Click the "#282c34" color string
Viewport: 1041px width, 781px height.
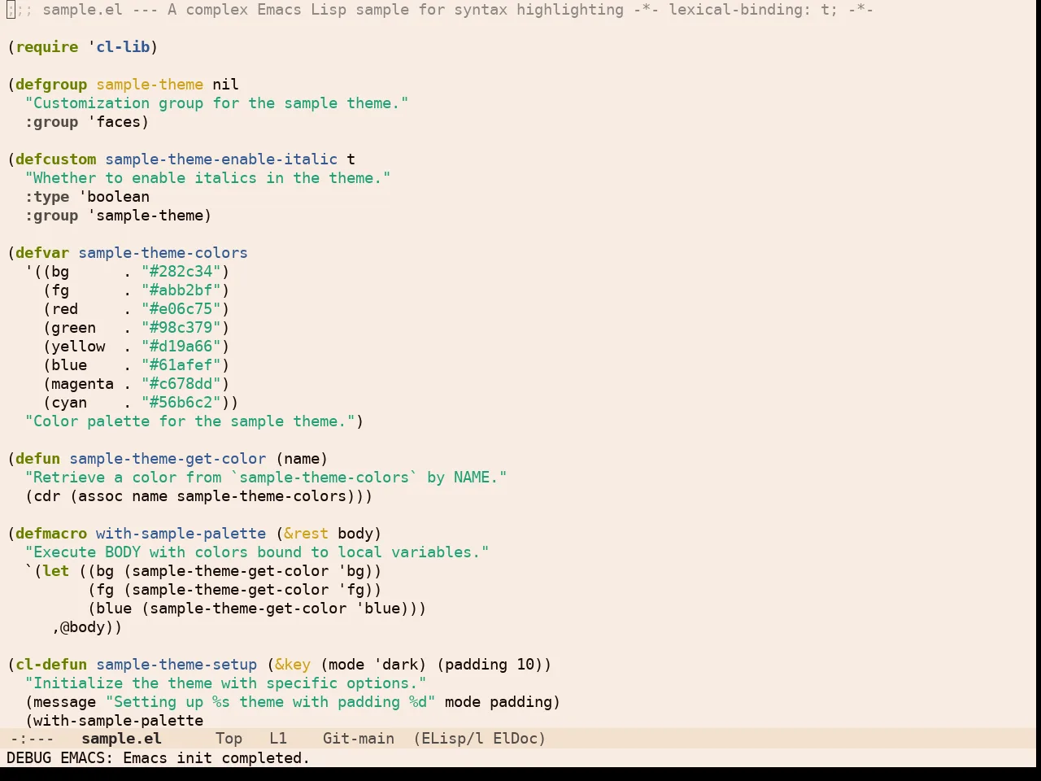tap(181, 272)
